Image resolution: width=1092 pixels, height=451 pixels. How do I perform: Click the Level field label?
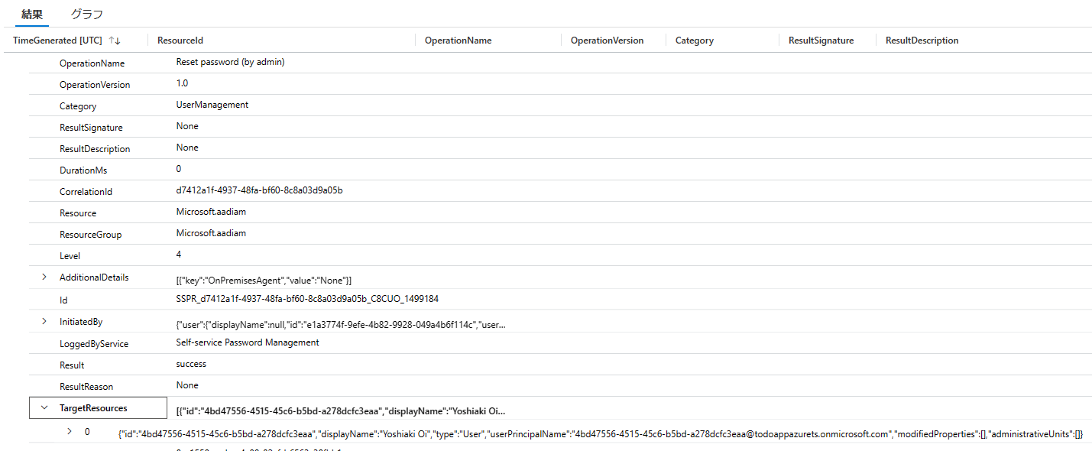pos(70,256)
